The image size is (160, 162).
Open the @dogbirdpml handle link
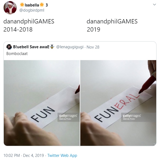coord(32,10)
